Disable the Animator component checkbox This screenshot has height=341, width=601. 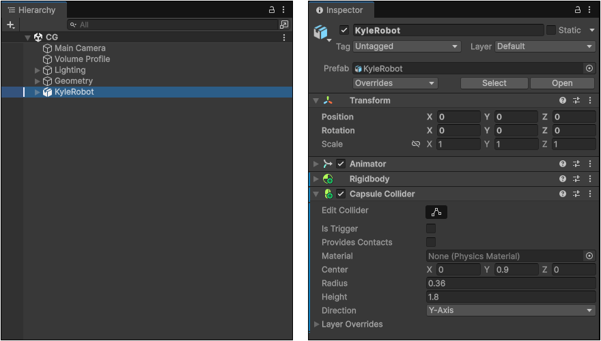pyautogui.click(x=340, y=164)
